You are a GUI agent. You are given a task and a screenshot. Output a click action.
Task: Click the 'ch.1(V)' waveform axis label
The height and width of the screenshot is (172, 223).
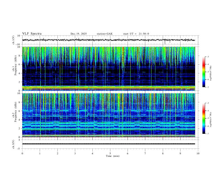click(14, 40)
